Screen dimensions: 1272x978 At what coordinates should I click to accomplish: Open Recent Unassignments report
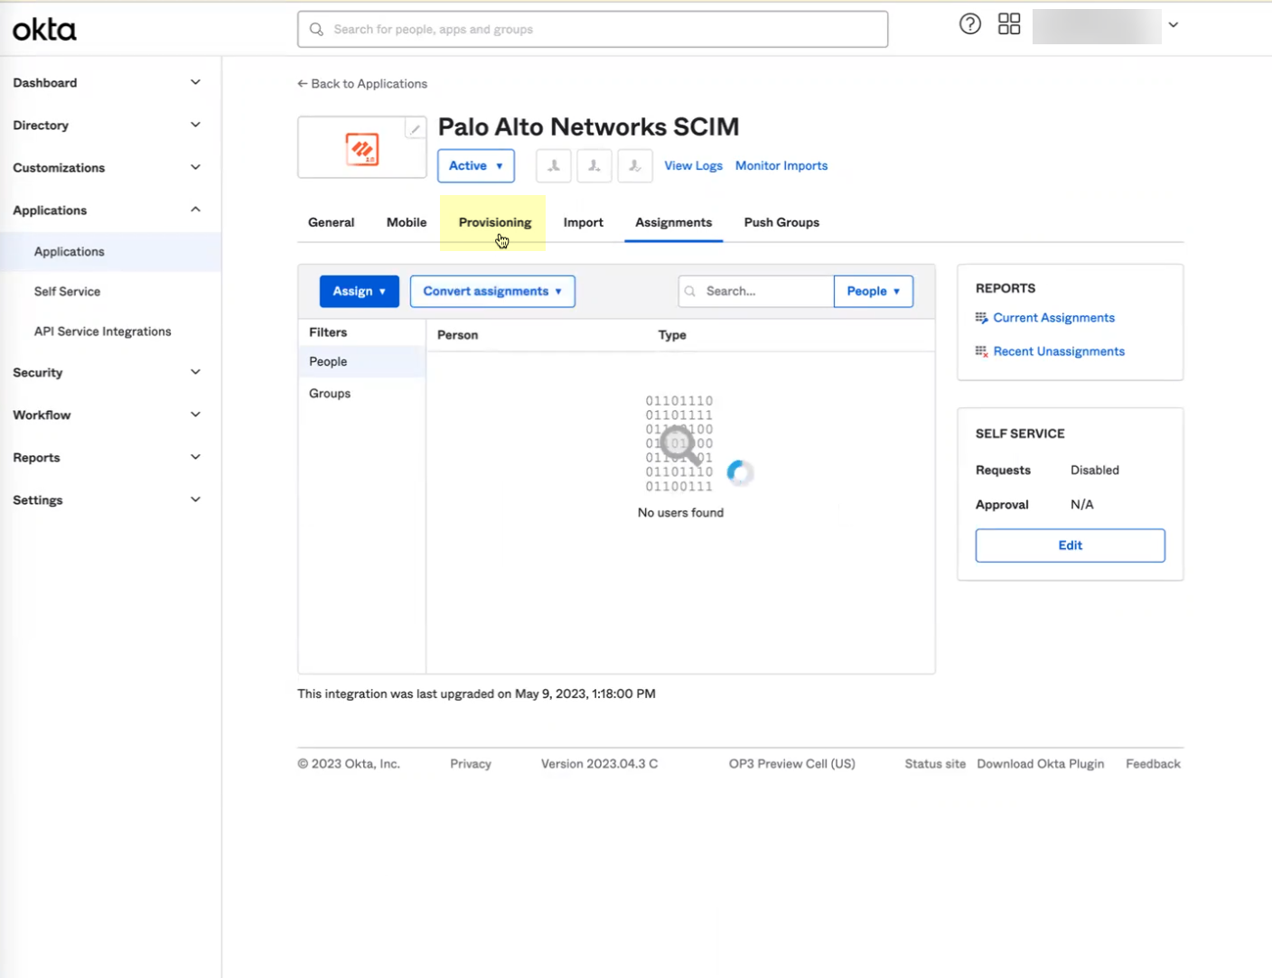point(1058,351)
